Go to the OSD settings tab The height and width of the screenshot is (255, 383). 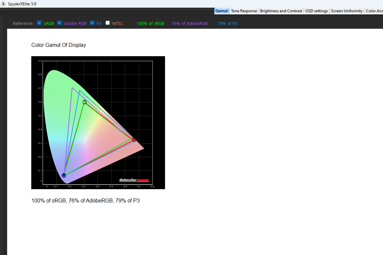click(x=316, y=11)
